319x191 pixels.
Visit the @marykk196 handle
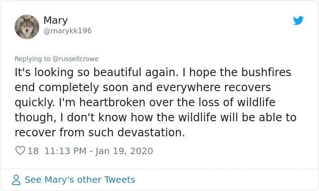tap(67, 31)
